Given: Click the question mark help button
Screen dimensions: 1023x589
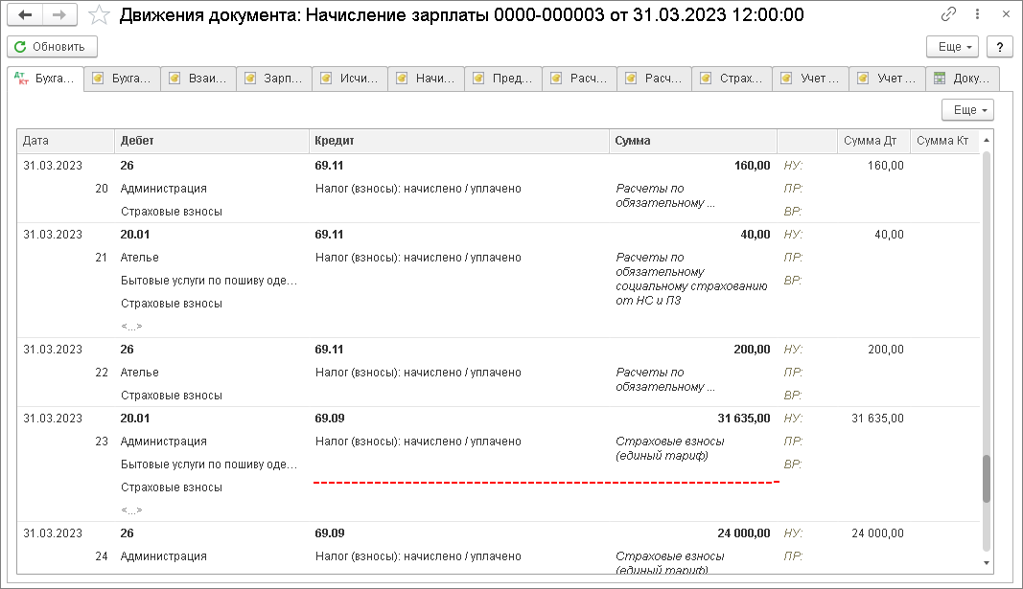Looking at the screenshot, I should 998,45.
